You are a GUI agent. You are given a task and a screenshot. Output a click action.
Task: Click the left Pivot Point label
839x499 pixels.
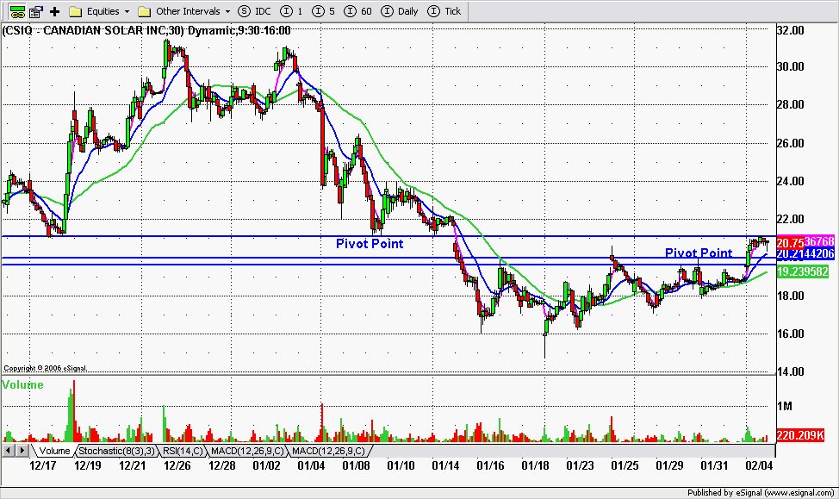coord(370,244)
